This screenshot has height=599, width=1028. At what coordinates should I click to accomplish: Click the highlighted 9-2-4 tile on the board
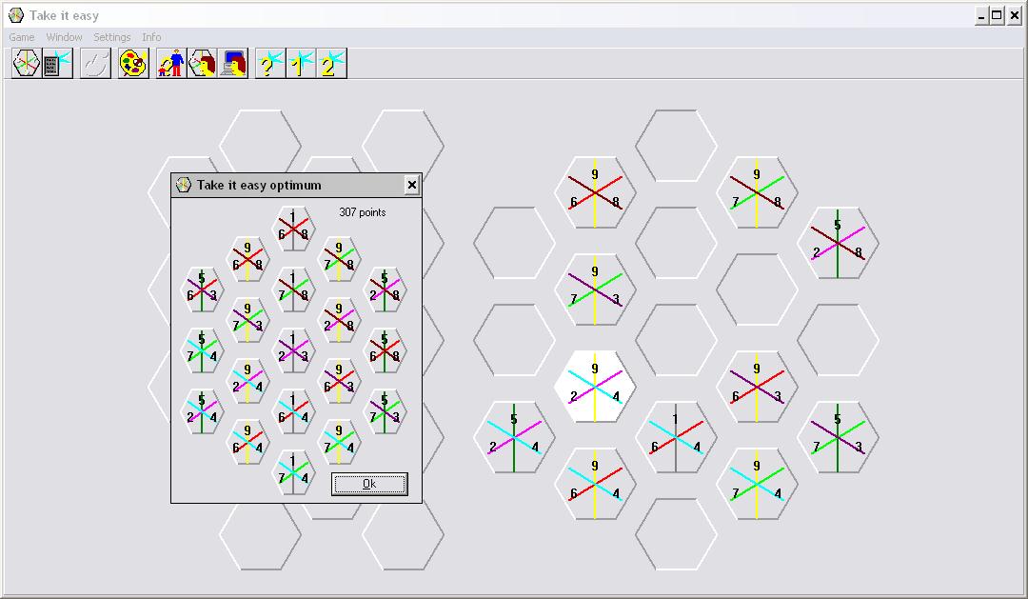(595, 387)
